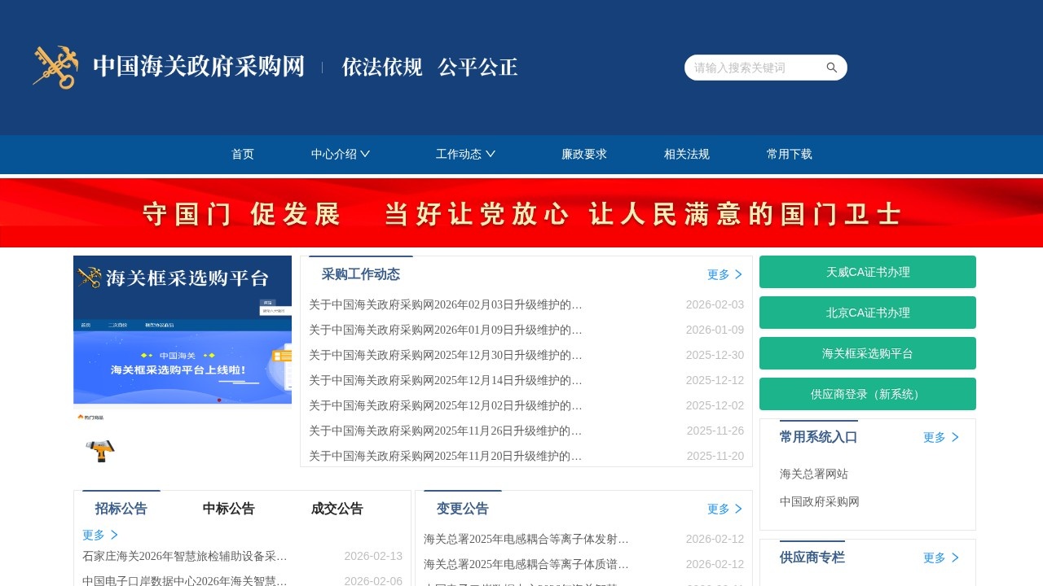Click the chevron beside 更多 in 采购工作动态
The image size is (1043, 586).
[x=739, y=274]
